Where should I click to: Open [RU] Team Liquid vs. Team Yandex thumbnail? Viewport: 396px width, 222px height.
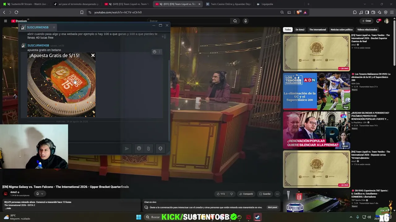(316, 169)
